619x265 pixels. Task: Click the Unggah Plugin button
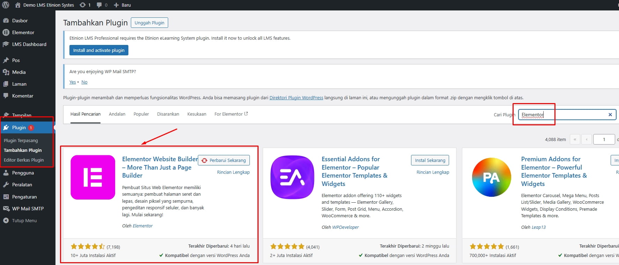pos(149,23)
